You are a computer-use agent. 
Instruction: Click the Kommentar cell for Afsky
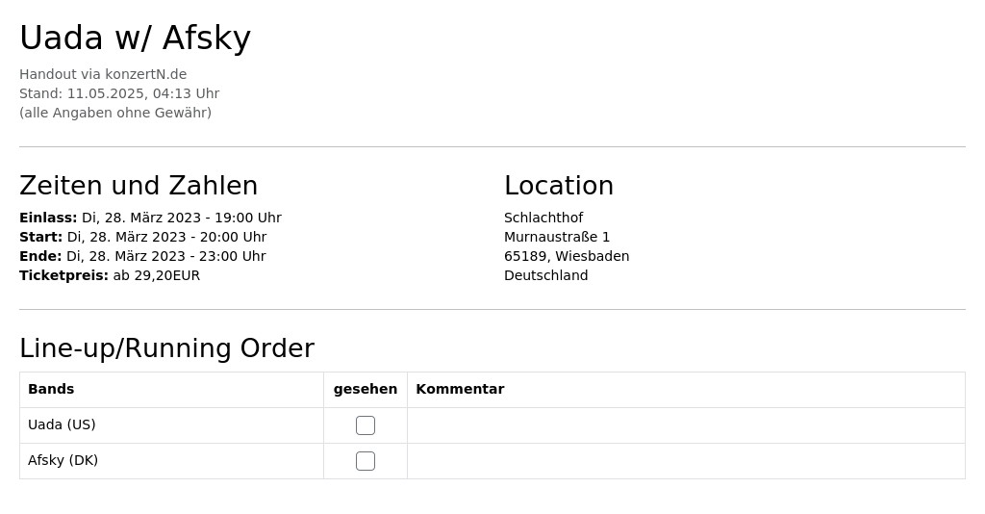click(686, 461)
